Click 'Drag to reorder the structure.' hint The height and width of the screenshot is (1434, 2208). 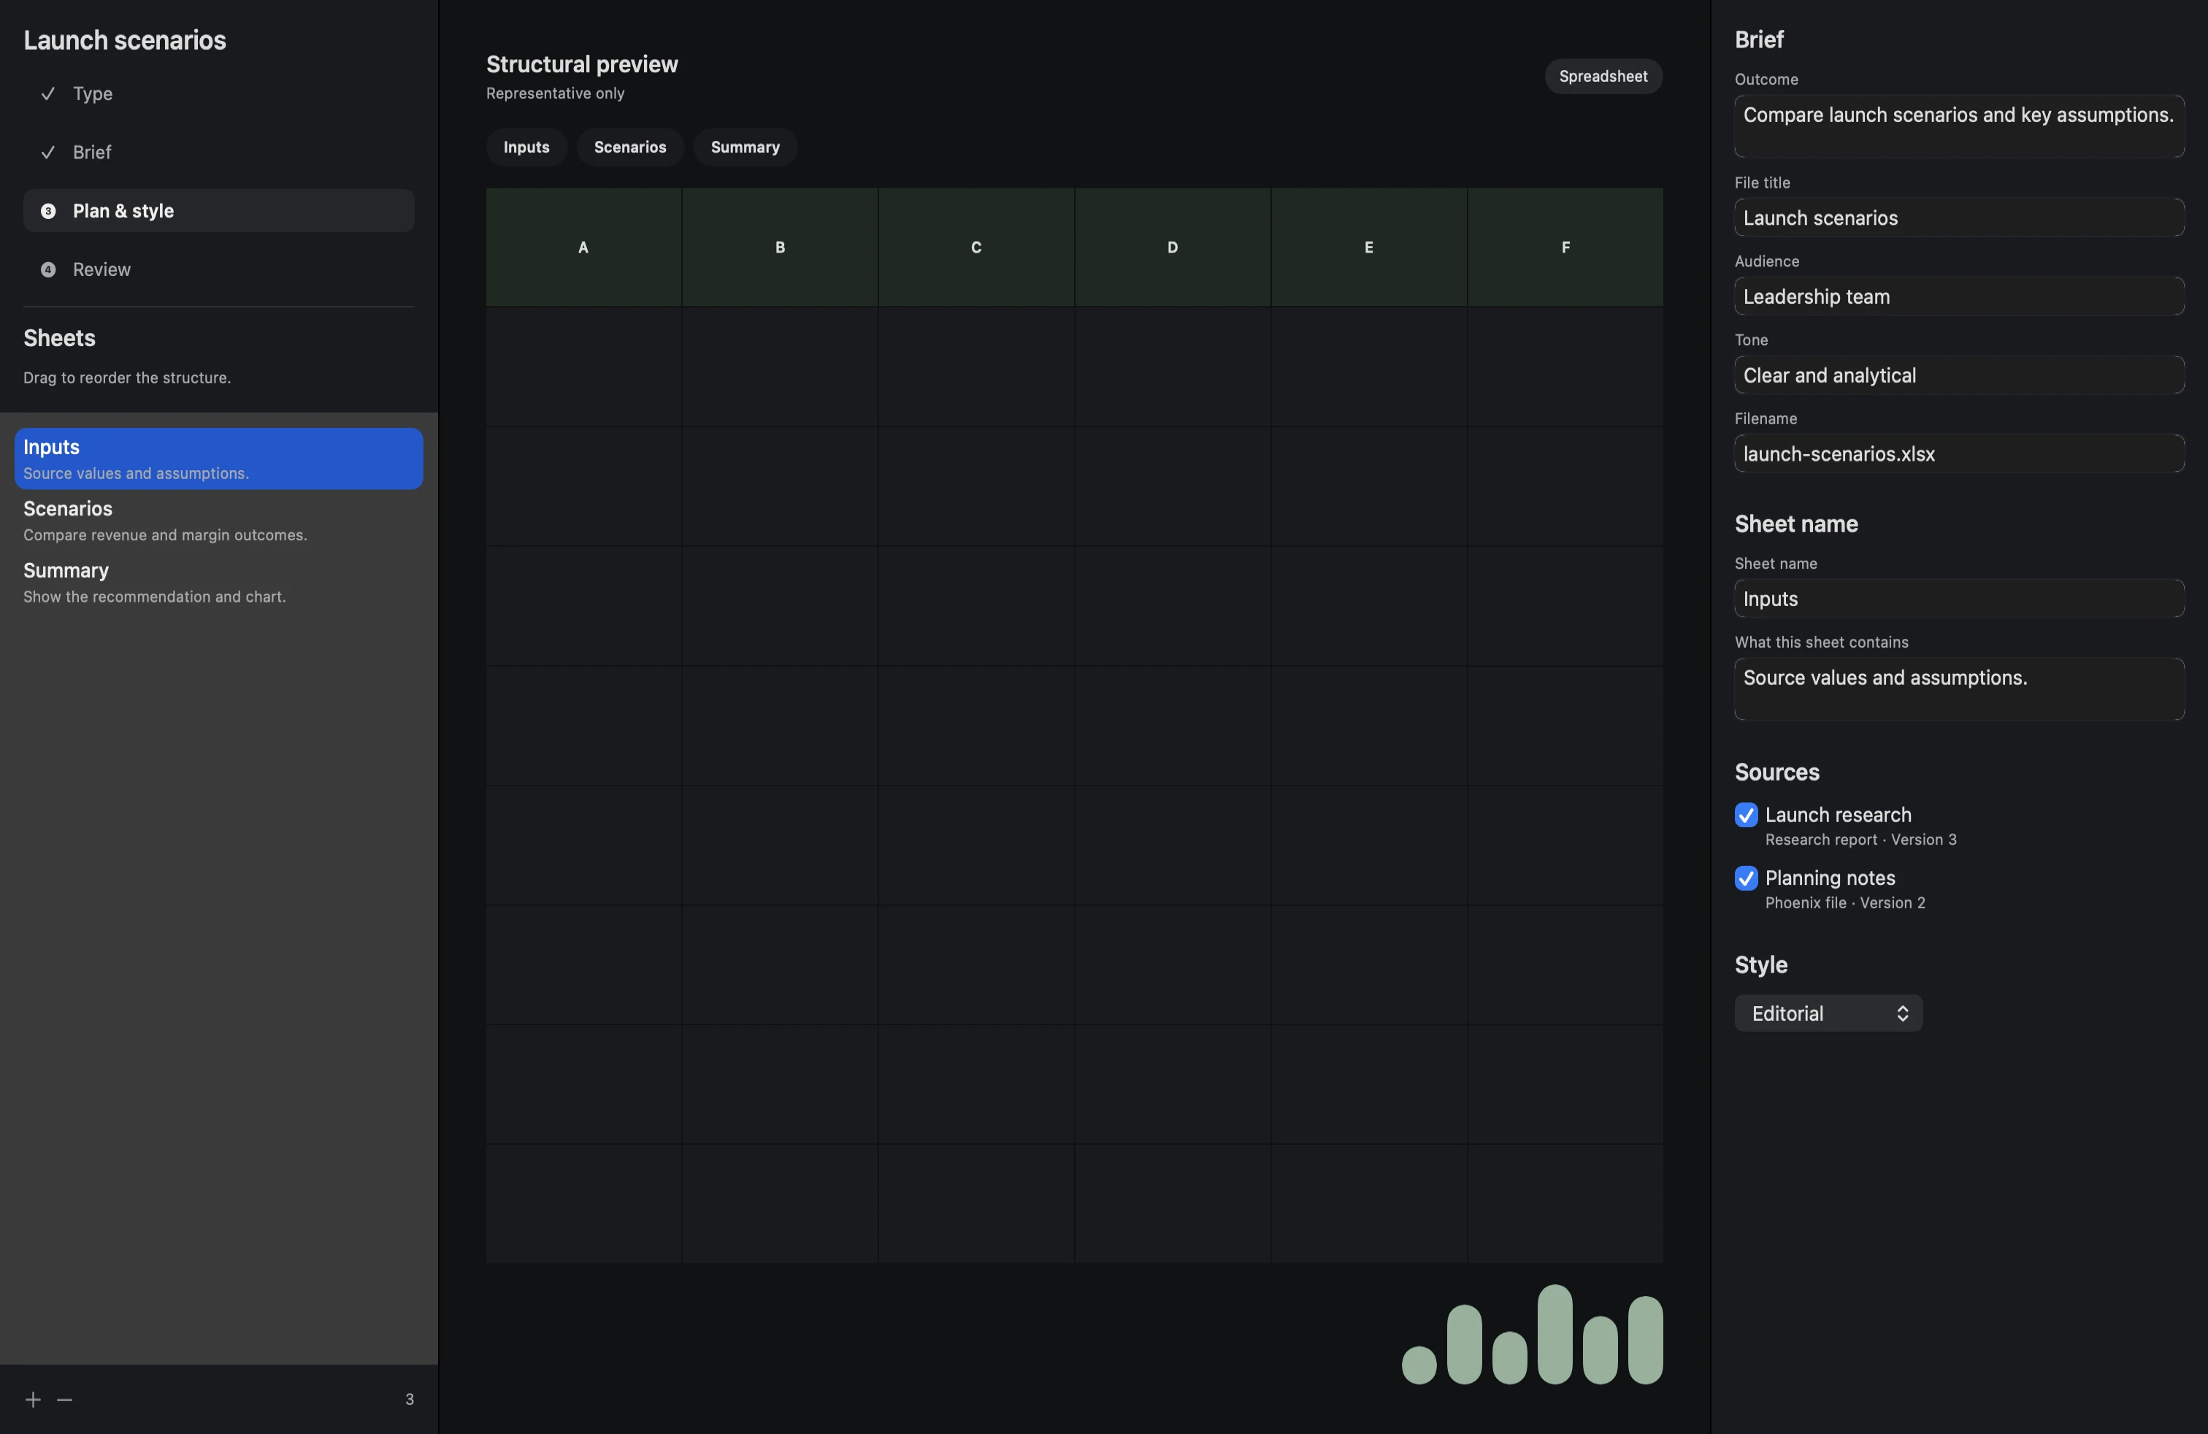(127, 377)
